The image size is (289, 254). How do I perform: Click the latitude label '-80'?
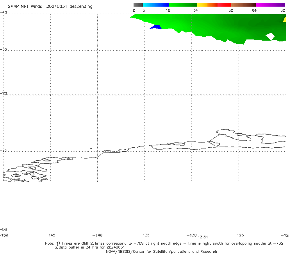[4, 229]
